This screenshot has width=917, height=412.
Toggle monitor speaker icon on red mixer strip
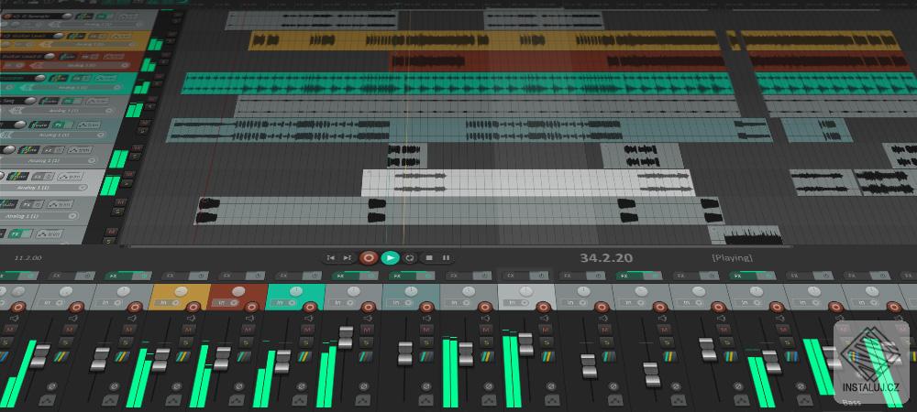point(249,319)
